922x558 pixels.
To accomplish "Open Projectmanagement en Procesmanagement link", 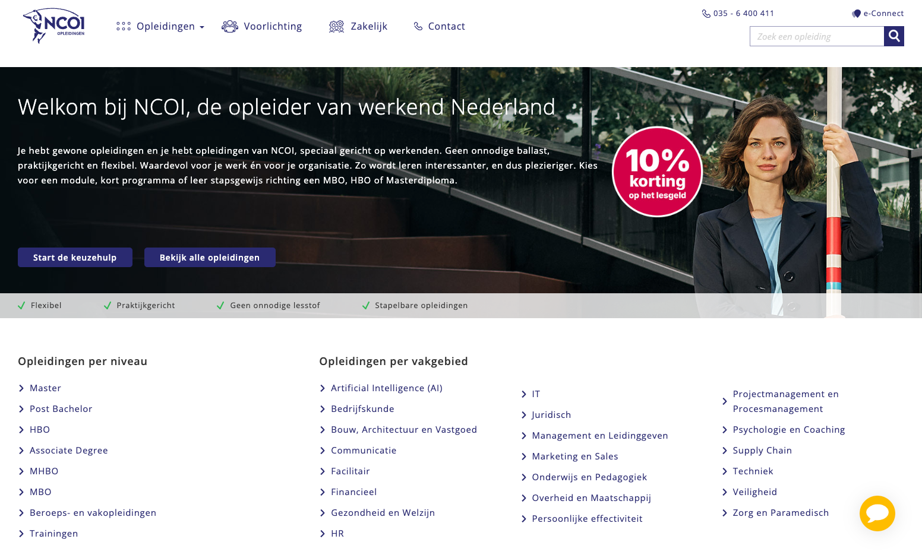I will point(785,401).
